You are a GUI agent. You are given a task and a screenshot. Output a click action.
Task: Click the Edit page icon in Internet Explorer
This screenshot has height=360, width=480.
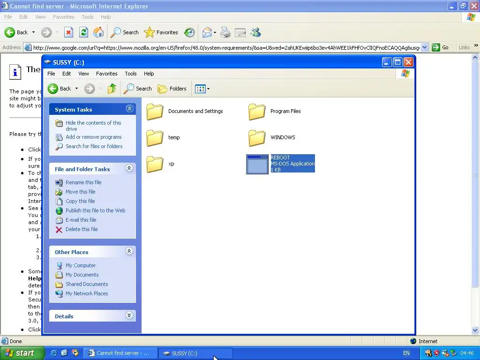click(240, 32)
